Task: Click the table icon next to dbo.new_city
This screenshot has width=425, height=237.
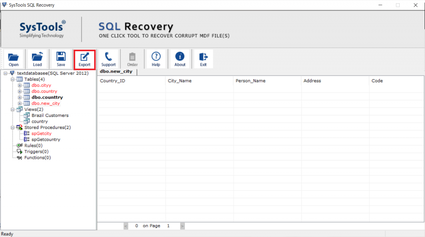Action: [x=27, y=103]
